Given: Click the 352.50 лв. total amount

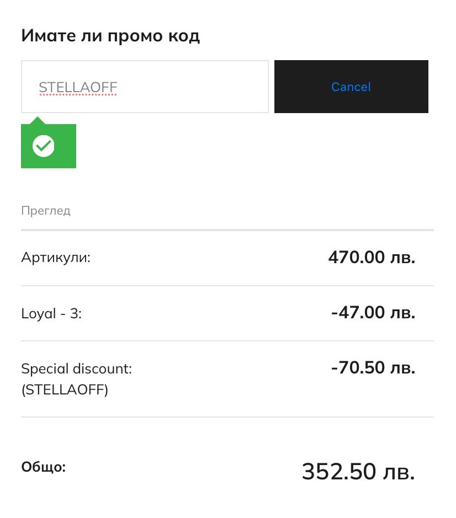Looking at the screenshot, I should click(x=358, y=472).
